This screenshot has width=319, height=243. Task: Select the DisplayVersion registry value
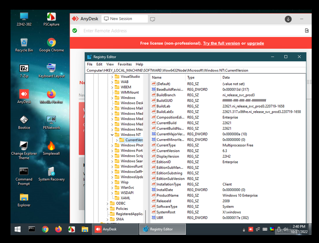tap(168, 156)
